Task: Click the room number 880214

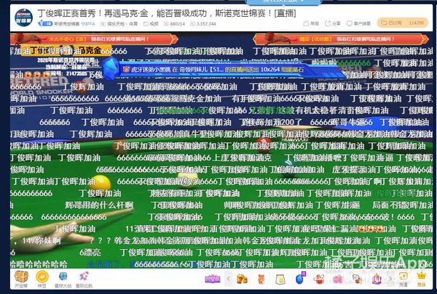Action: coord(175,24)
